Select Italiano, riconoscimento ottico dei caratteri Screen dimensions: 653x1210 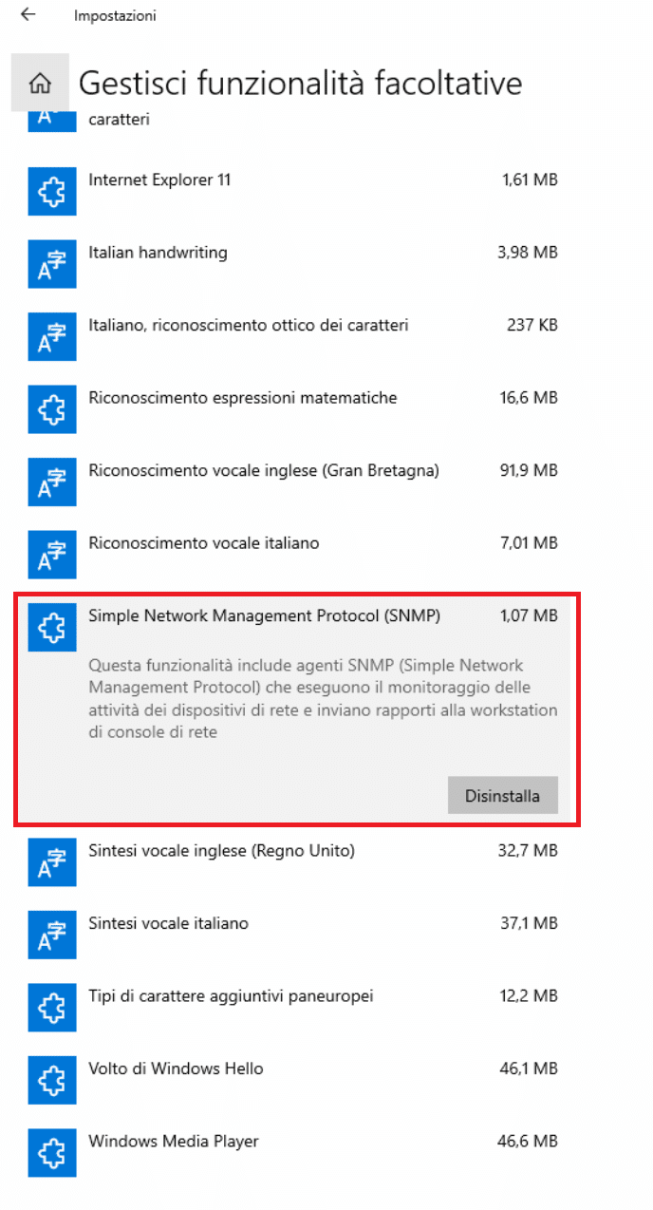[292, 337]
